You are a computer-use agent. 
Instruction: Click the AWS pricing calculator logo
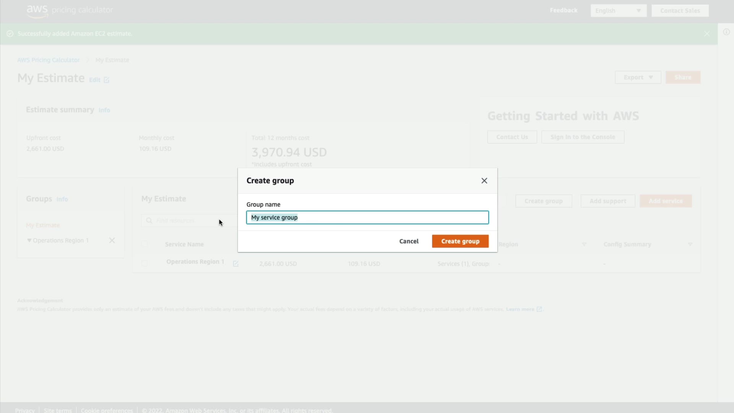coord(70,10)
